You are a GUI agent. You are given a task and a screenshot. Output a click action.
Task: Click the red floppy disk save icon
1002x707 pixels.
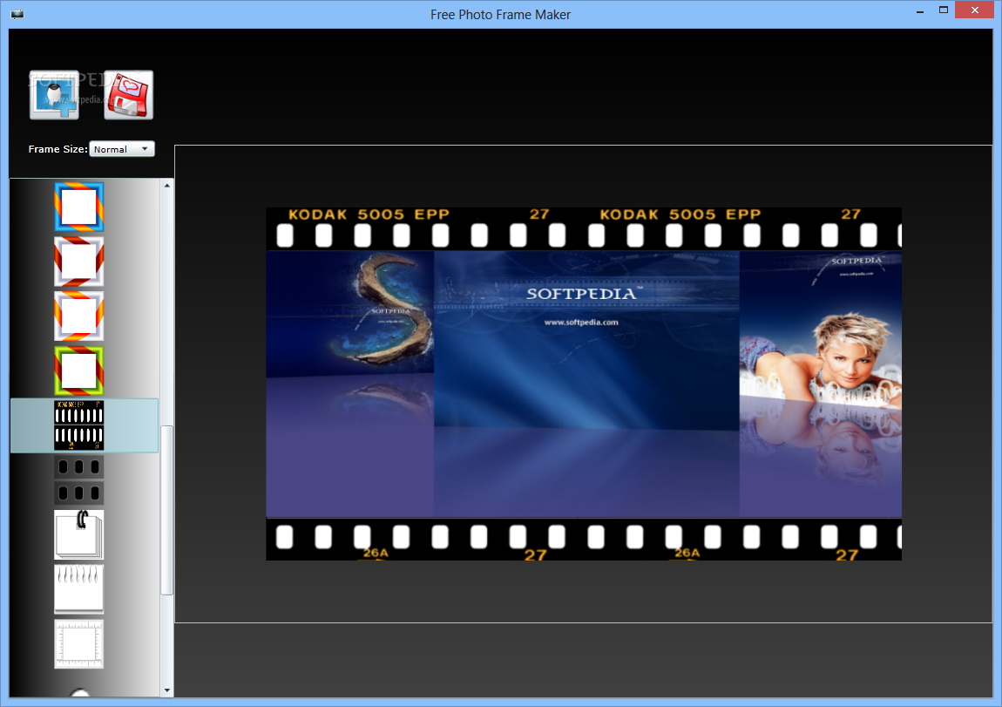[129, 94]
